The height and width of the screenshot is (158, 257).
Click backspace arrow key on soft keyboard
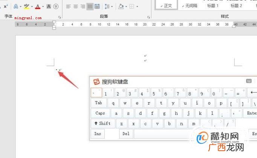point(252,93)
